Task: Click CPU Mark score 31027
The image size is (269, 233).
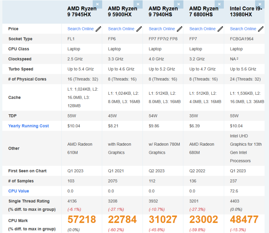Action: click(x=163, y=220)
